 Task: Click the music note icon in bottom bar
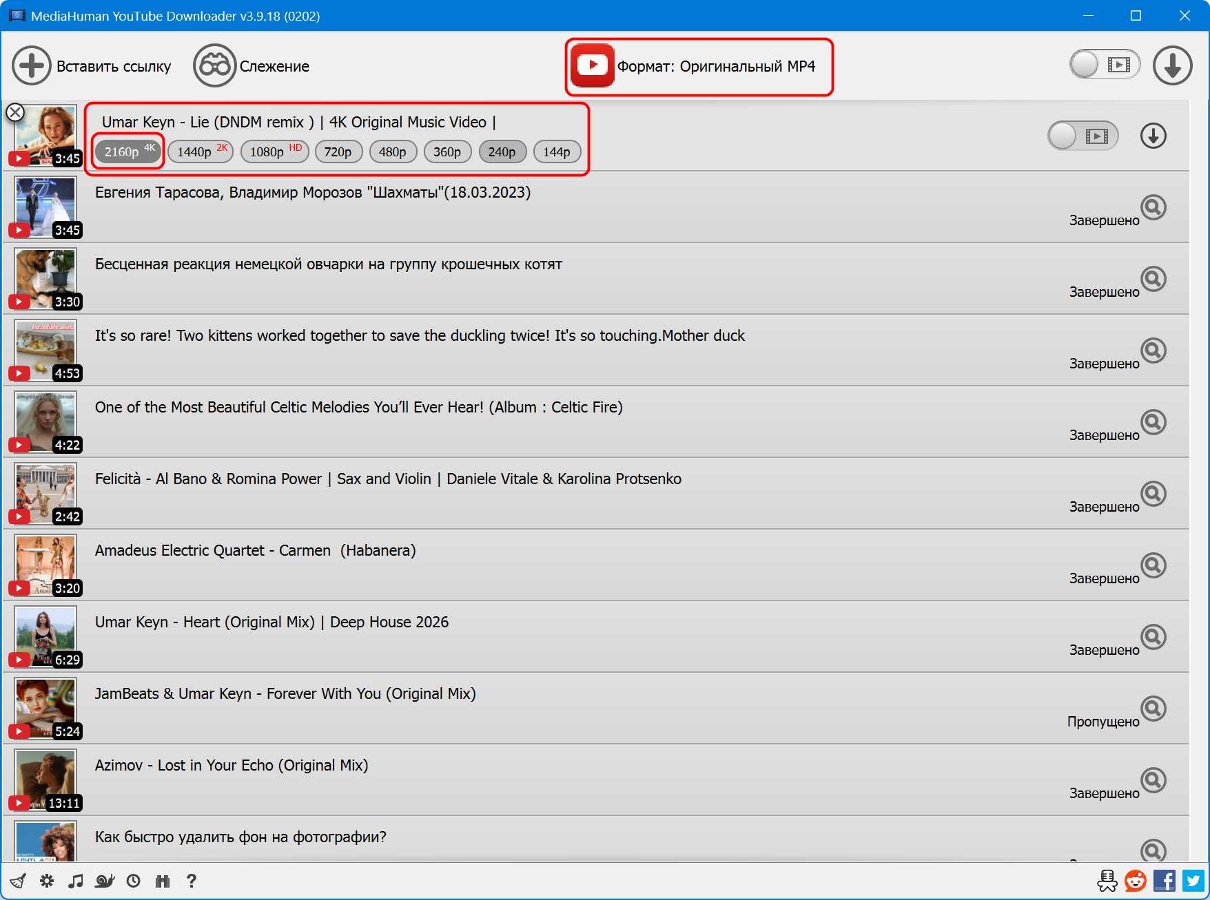point(76,881)
